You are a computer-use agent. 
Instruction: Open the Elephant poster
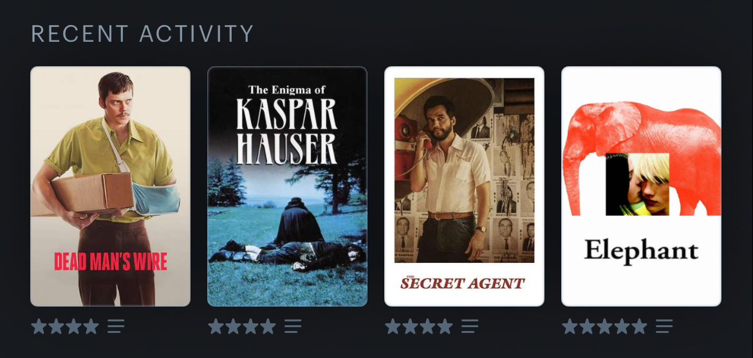(641, 186)
